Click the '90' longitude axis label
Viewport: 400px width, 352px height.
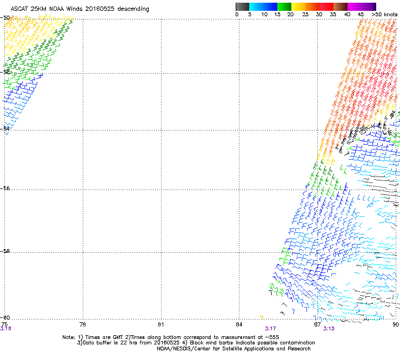396,324
